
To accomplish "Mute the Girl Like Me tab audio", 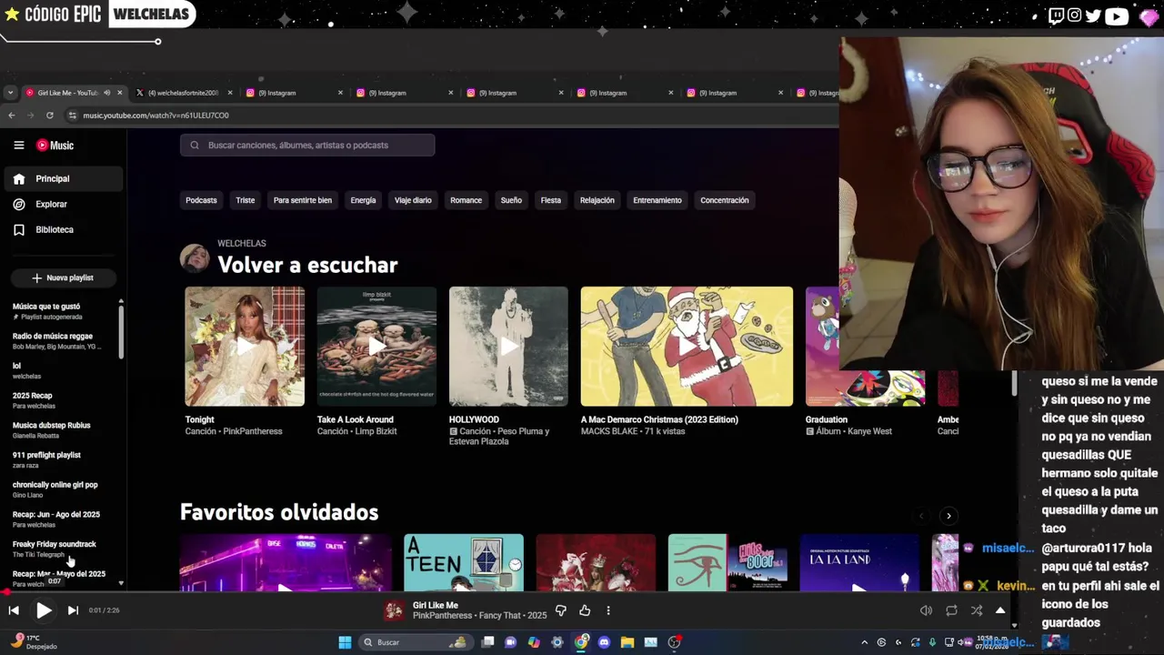I will click(x=107, y=93).
